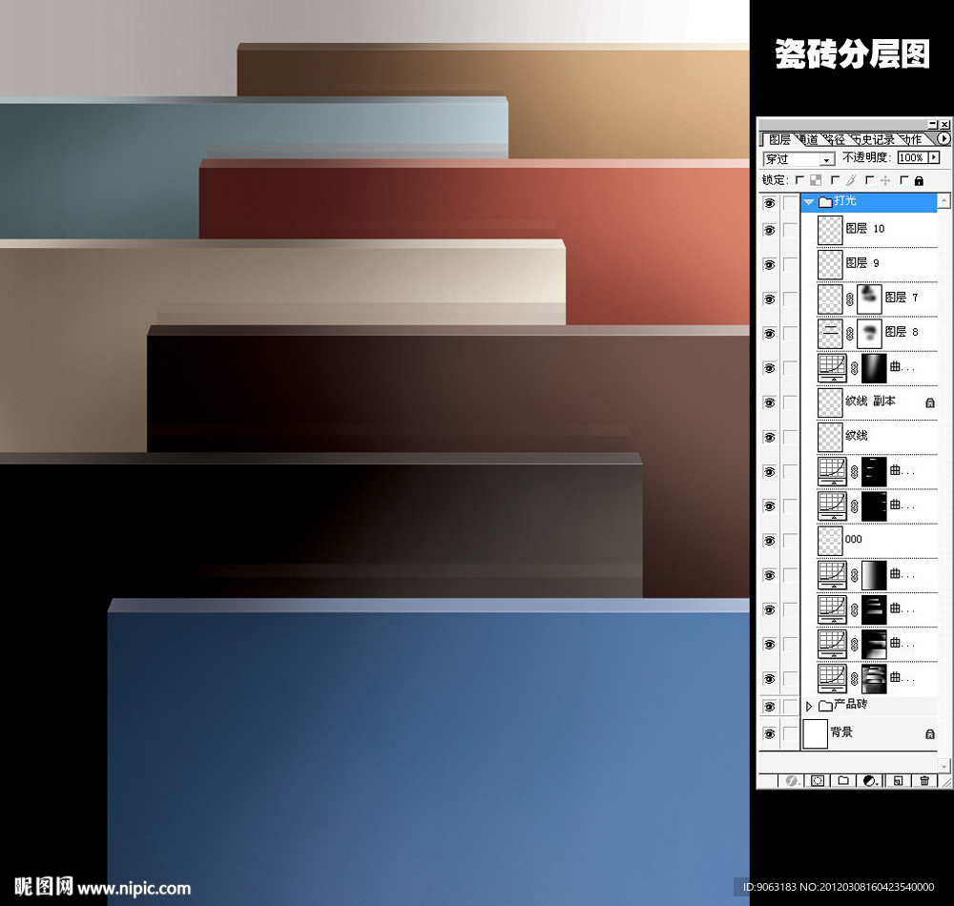Enable the lock transparent pixels checkbox
954x906 pixels.
[x=799, y=179]
